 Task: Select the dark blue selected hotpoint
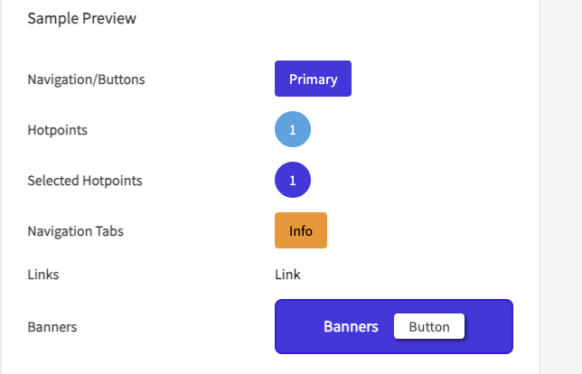[x=293, y=181]
